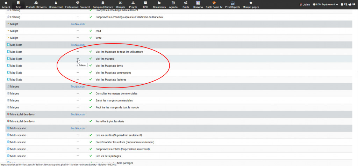Remove Supprimer les emailings permission
The width and height of the screenshot is (358, 166).
78,17
